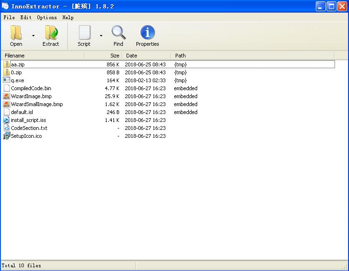Click the Script page icon
The image size is (349, 271).
click(x=85, y=33)
